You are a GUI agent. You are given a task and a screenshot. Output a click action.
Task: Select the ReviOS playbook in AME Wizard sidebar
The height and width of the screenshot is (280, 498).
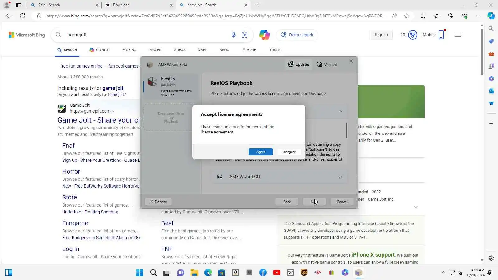click(x=171, y=86)
